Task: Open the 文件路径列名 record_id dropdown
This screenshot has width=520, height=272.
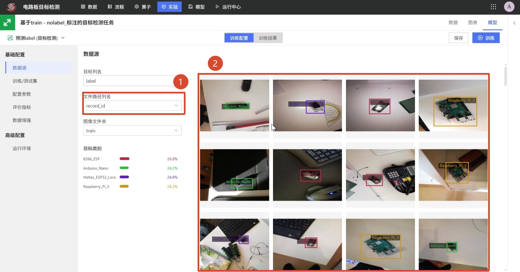Action: [x=132, y=106]
